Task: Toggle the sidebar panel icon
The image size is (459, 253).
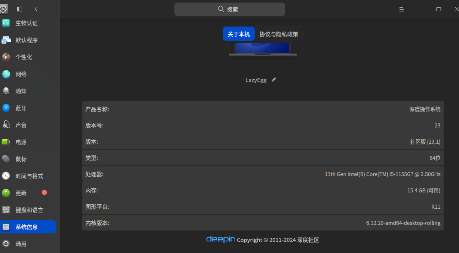Action: [20, 9]
